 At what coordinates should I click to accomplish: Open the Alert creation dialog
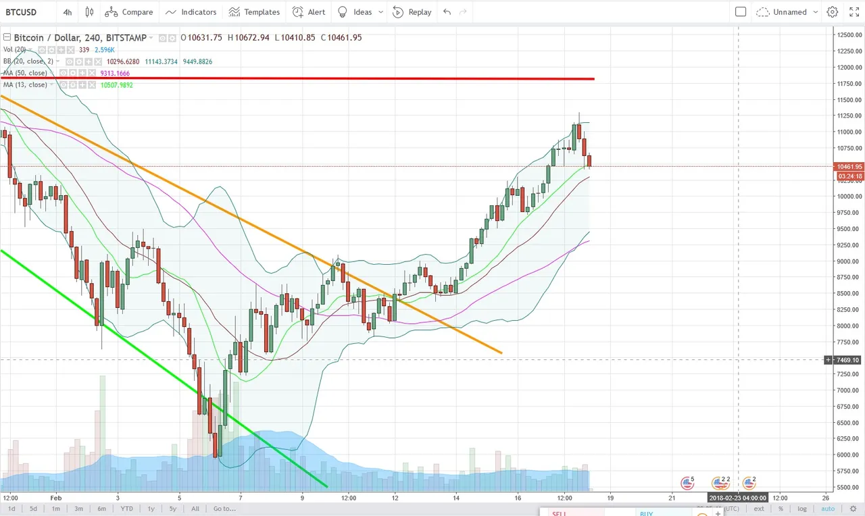309,11
